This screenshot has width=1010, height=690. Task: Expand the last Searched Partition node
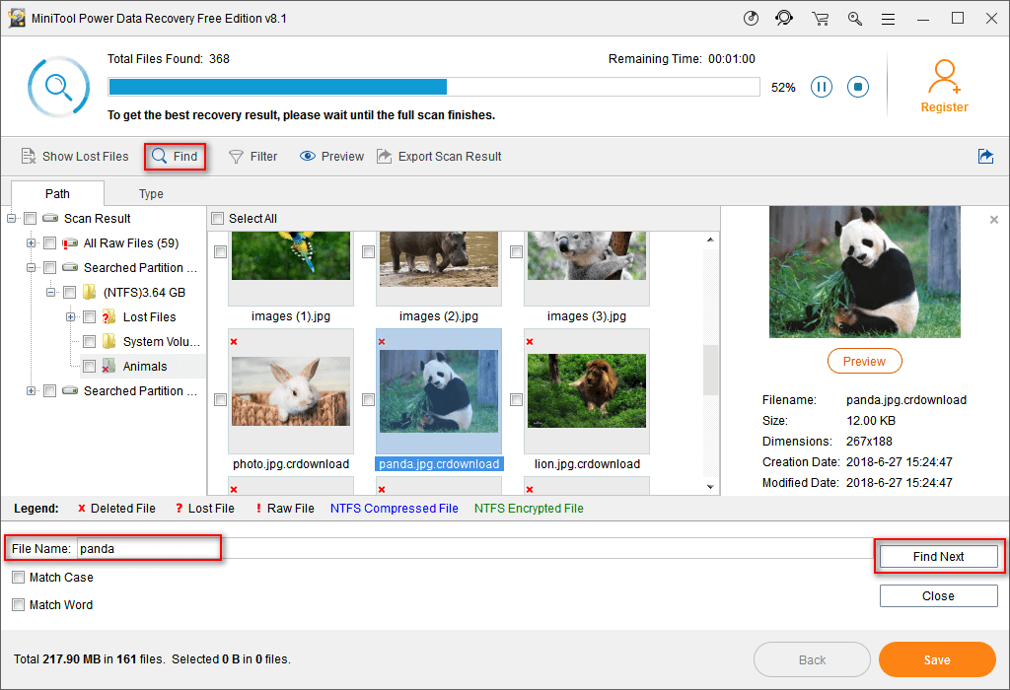pos(31,390)
